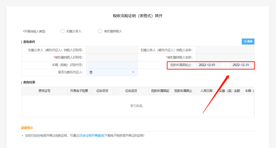Click the 原凭证号 column header
Image resolution: width=276 pixels, height=148 pixels.
tap(44, 91)
